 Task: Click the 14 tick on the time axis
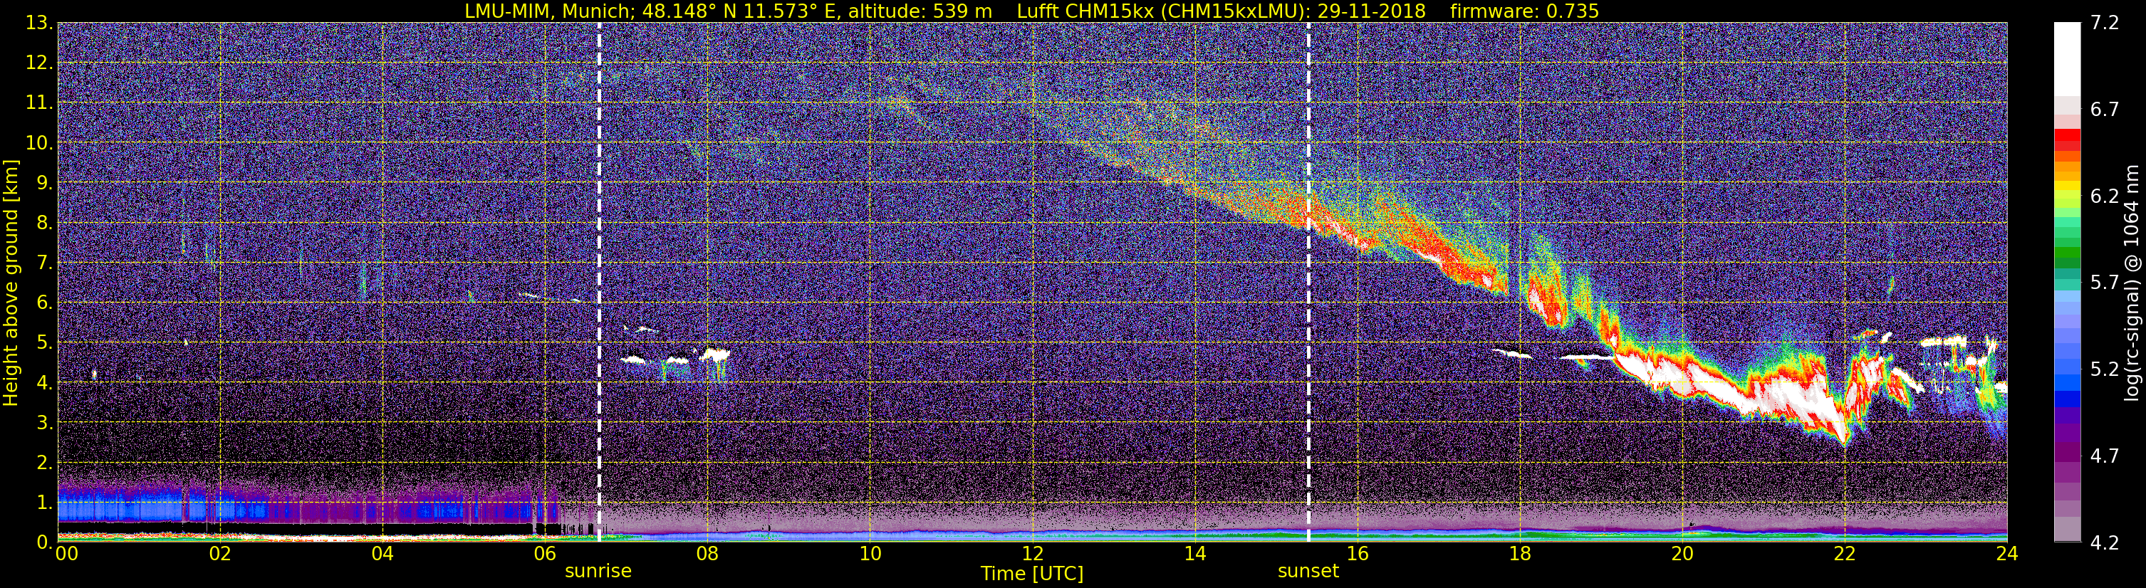point(1194,554)
